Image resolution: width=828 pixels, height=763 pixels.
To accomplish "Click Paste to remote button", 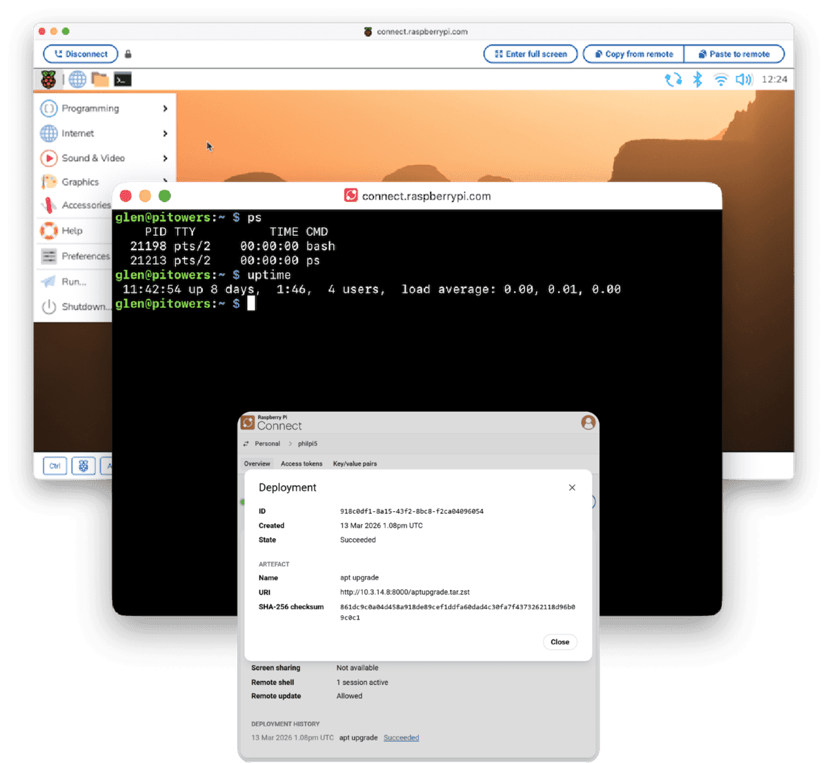I will coord(734,54).
